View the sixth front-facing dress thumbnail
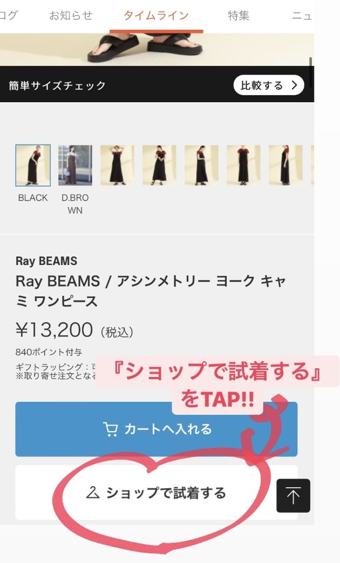Screen dimensions: 340x563 coord(243,165)
